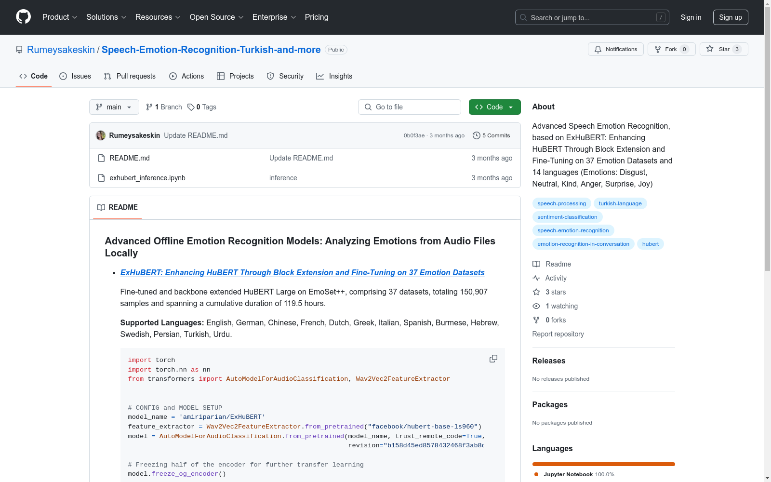This screenshot has height=482, width=771.
Task: Expand the Resources menu
Action: coord(158,17)
